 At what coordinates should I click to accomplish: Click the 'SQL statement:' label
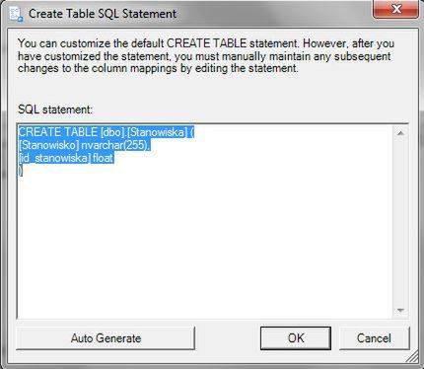pyautogui.click(x=55, y=110)
